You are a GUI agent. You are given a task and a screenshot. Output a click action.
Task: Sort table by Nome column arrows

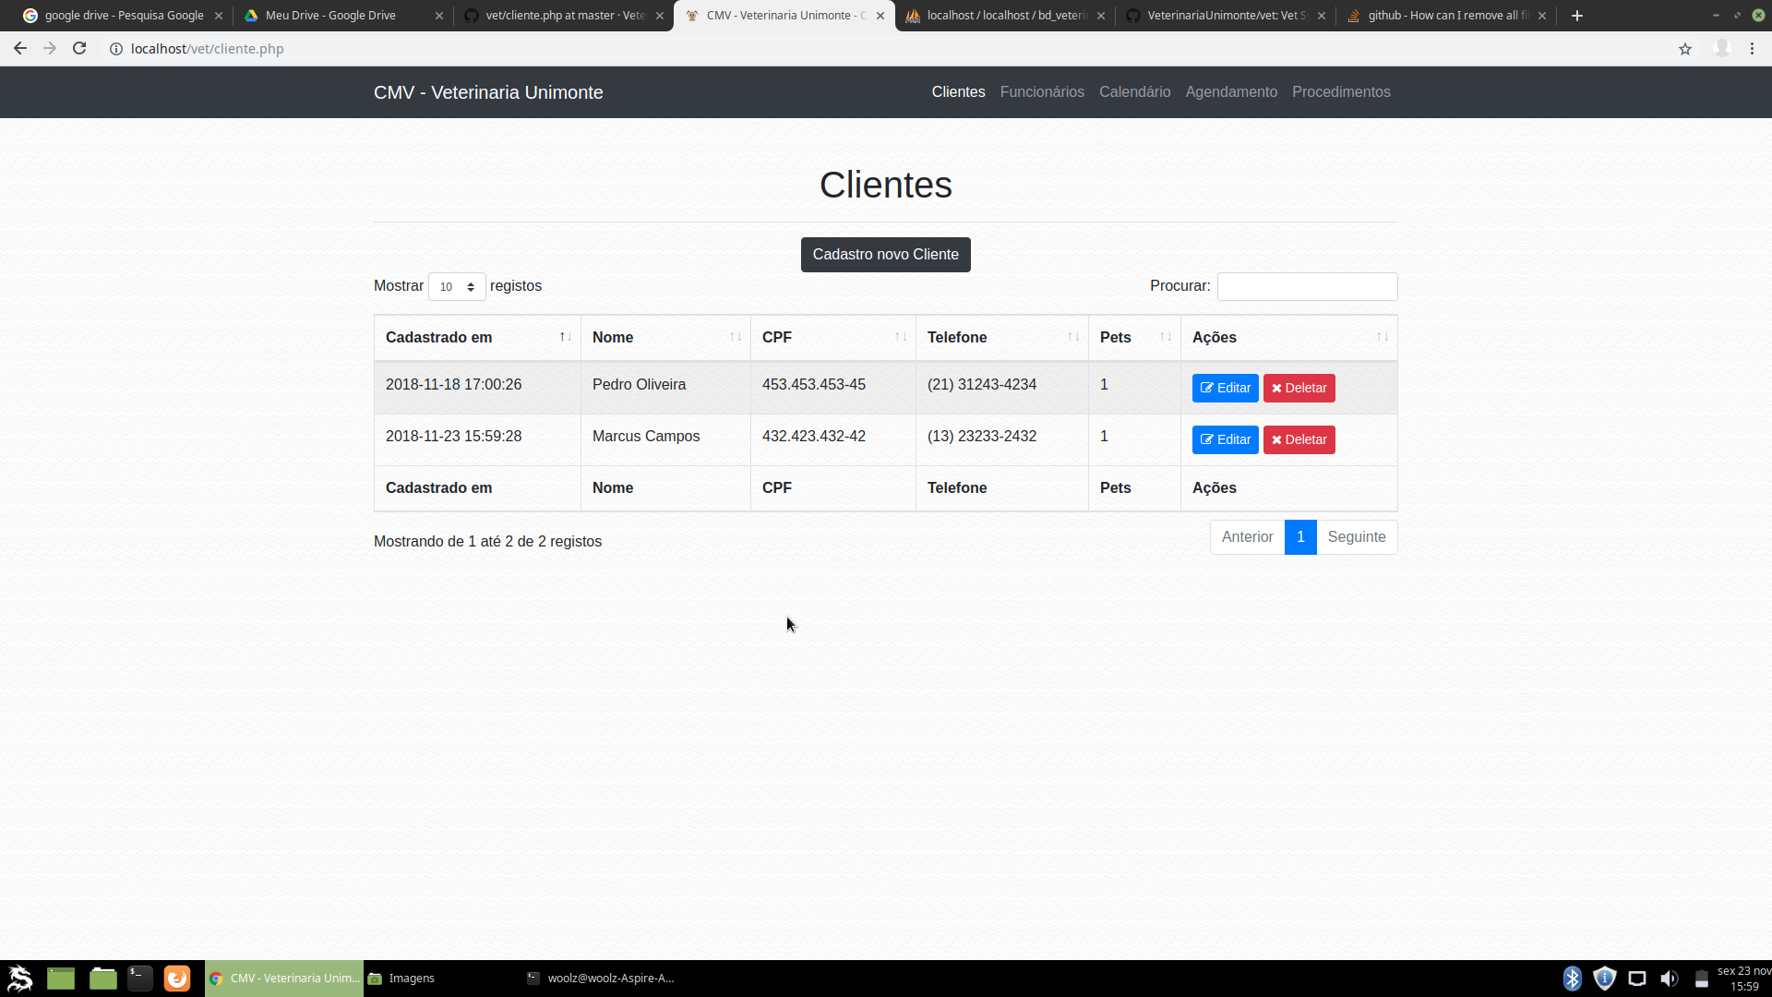pyautogui.click(x=736, y=337)
